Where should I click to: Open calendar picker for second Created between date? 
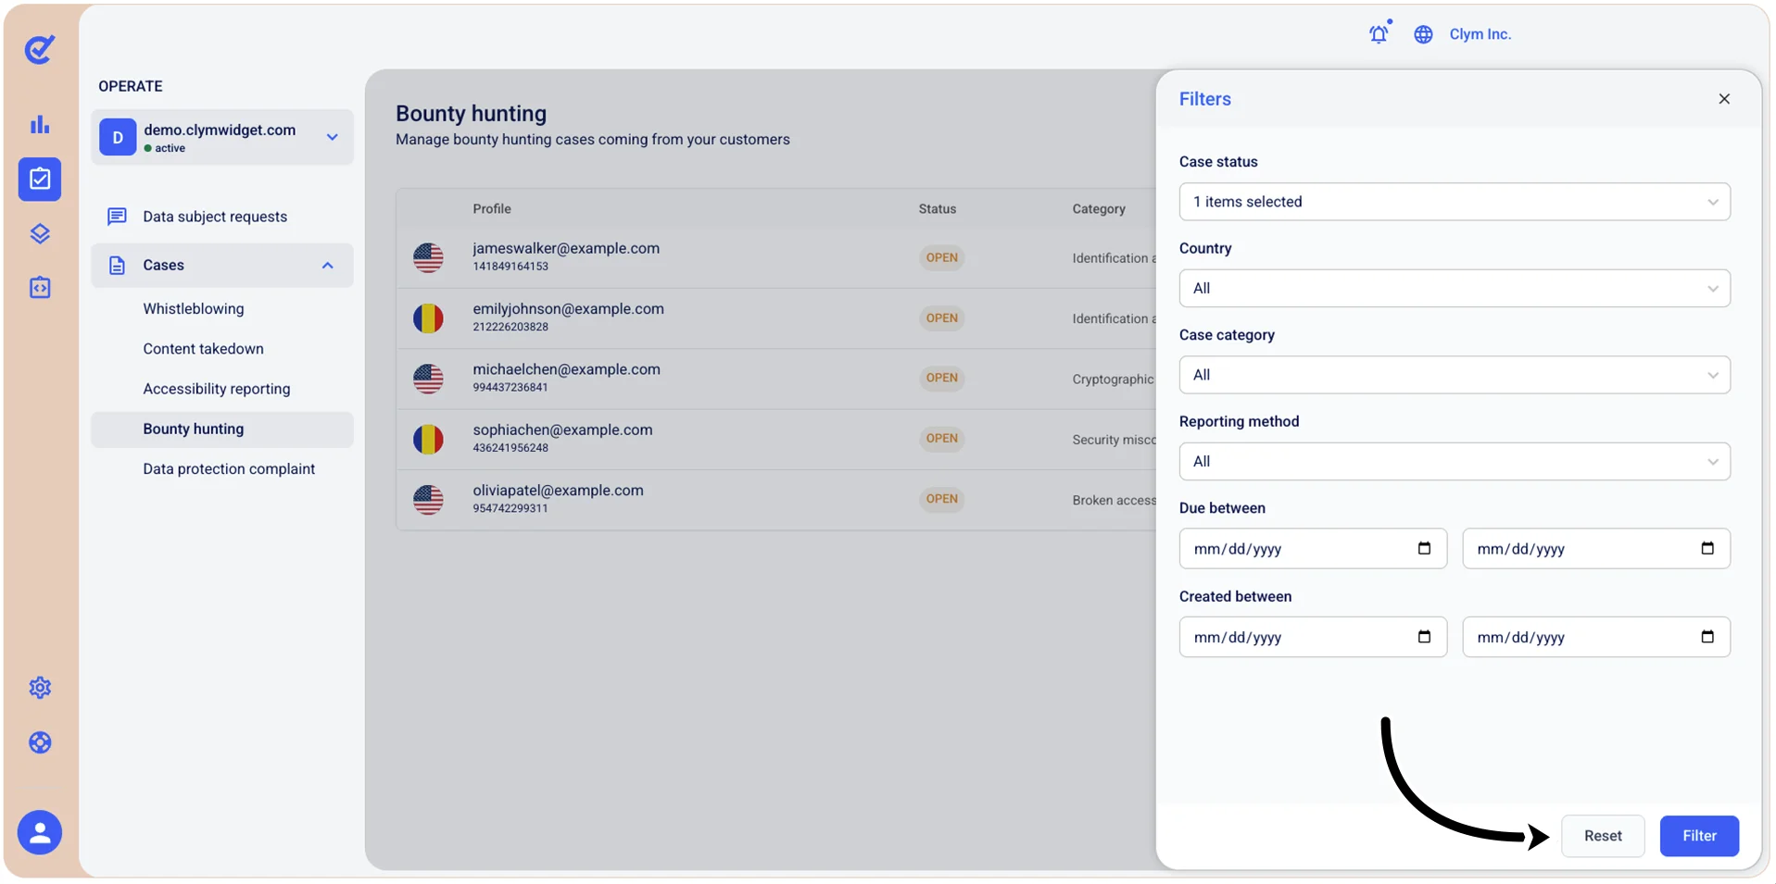pyautogui.click(x=1707, y=636)
